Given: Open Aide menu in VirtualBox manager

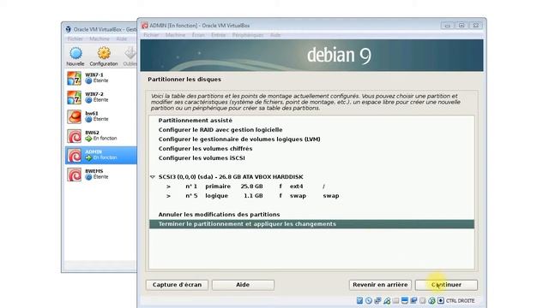Looking at the screenshot, I should pos(122,38).
